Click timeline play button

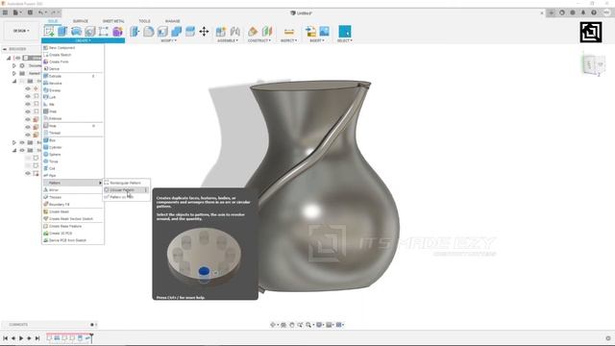[21, 338]
